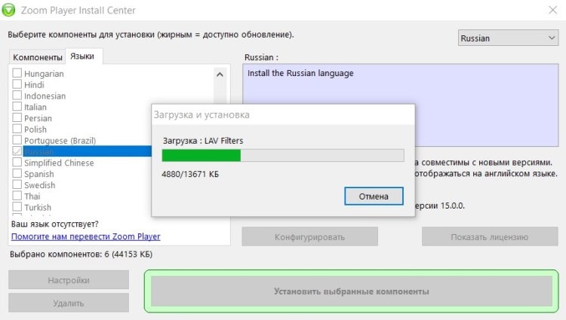Select the Hungarian language row
Viewport: 566px width, 320px height.
tap(44, 74)
